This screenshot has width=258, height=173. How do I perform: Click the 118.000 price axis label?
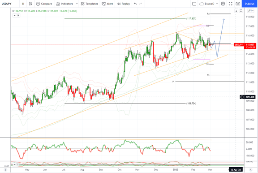[x=250, y=17]
